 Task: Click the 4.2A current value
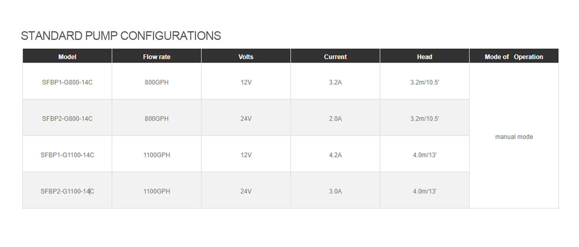click(335, 155)
